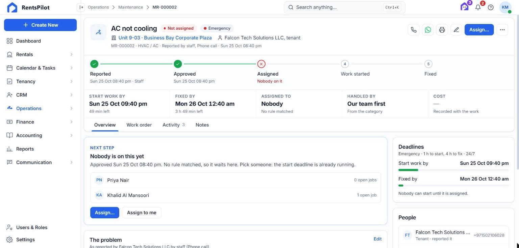Viewport: 519px width, 248px height.
Task: Switch to the Work order tab
Action: (139, 125)
